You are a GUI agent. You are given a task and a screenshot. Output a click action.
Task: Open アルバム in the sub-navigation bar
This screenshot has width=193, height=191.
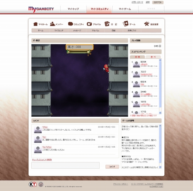click(95, 31)
